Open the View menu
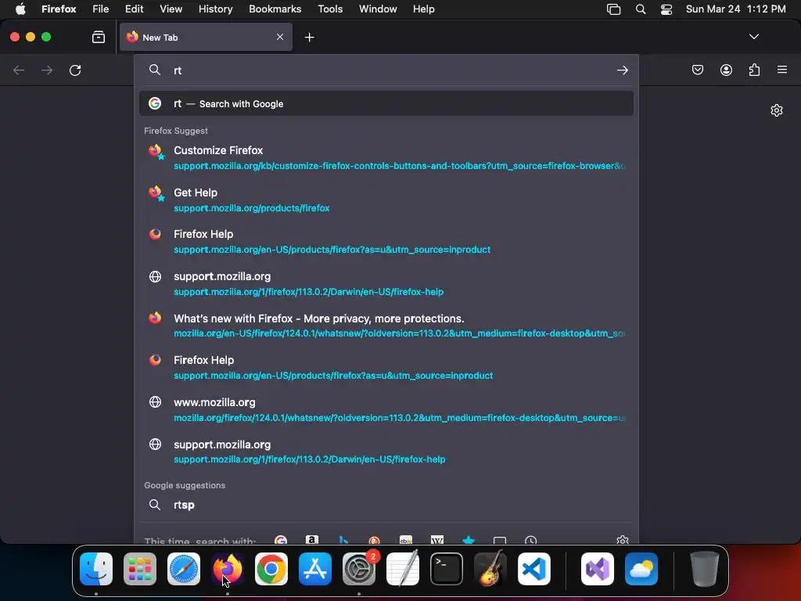Image resolution: width=801 pixels, height=601 pixels. pos(171,9)
